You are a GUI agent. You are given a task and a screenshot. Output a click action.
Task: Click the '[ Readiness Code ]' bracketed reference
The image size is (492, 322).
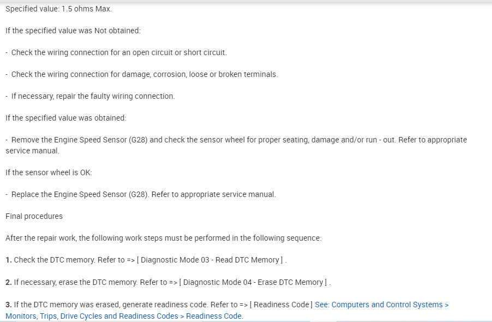coord(280,305)
